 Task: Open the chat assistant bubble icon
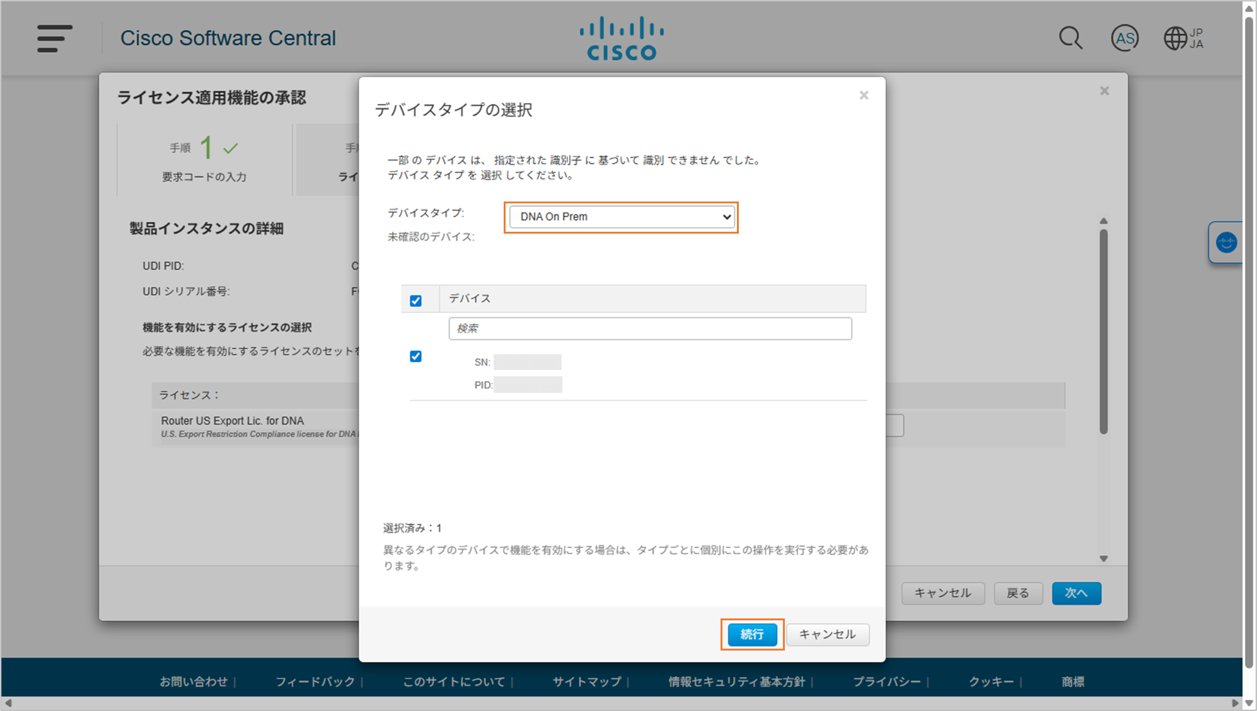1226,242
